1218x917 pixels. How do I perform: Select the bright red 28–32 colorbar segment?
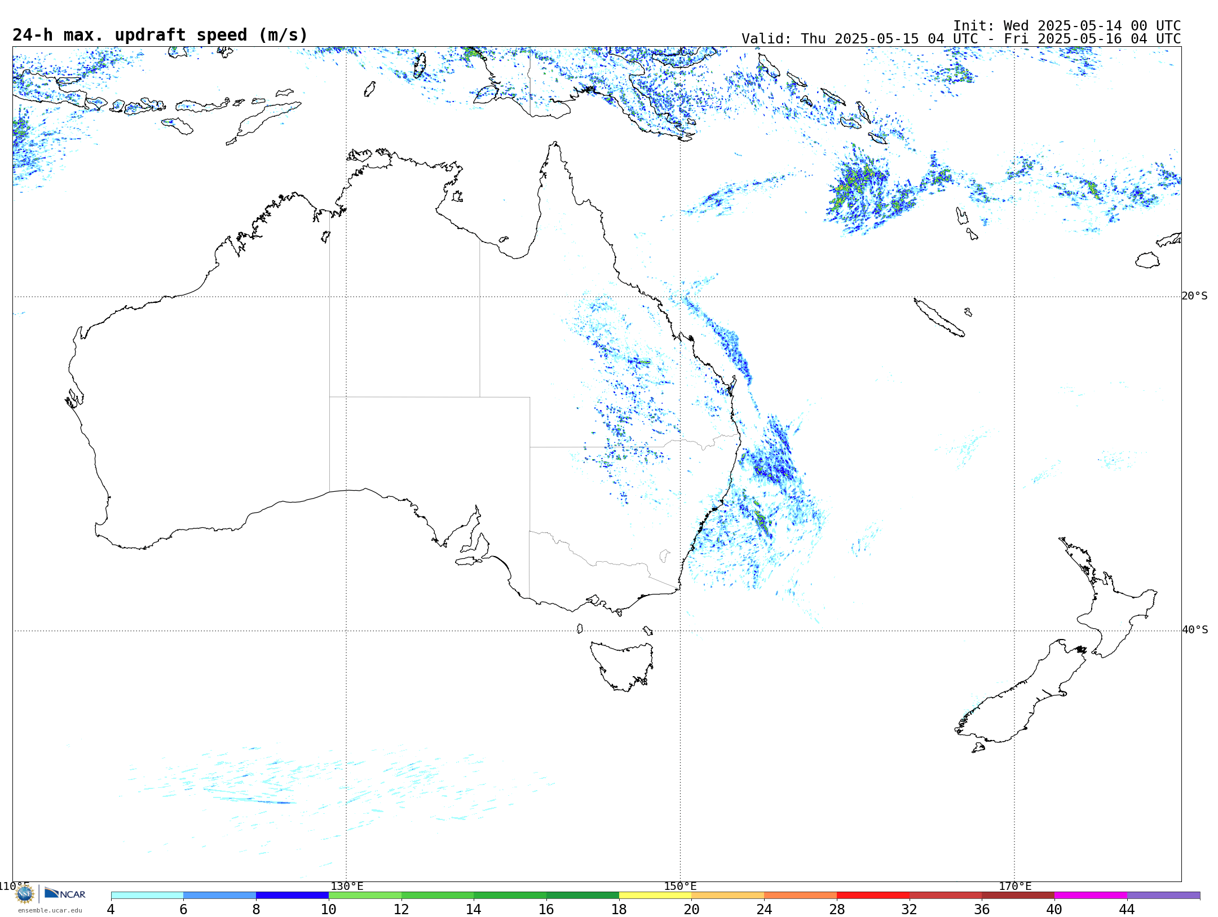pos(873,896)
